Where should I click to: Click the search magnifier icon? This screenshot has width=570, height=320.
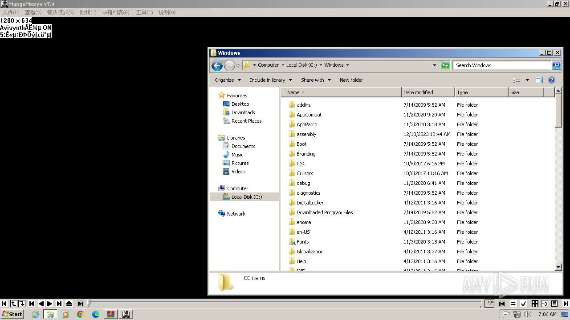(556, 65)
